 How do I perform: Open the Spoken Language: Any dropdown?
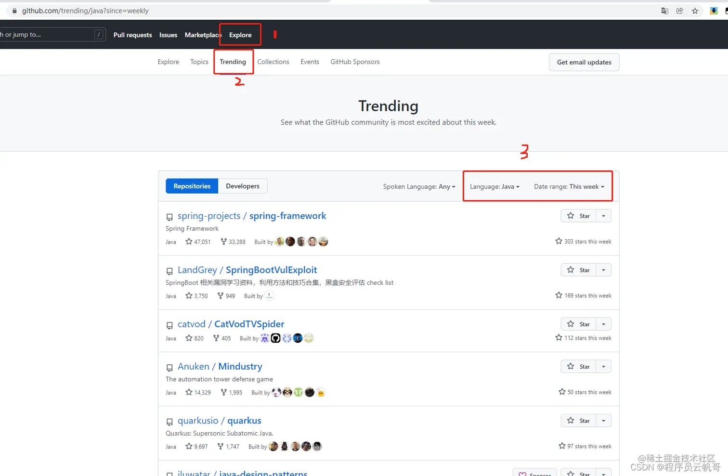pyautogui.click(x=419, y=186)
